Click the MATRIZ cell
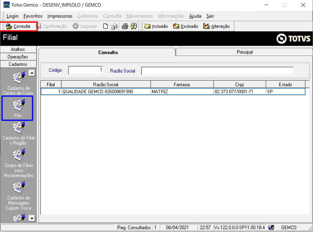 tap(182, 92)
